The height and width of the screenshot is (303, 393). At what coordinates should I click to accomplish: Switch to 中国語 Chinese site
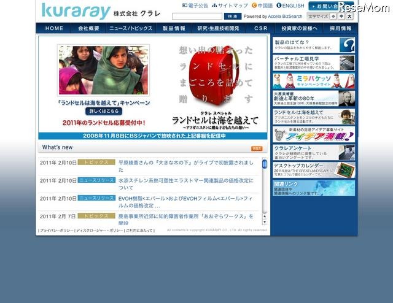coord(262,6)
